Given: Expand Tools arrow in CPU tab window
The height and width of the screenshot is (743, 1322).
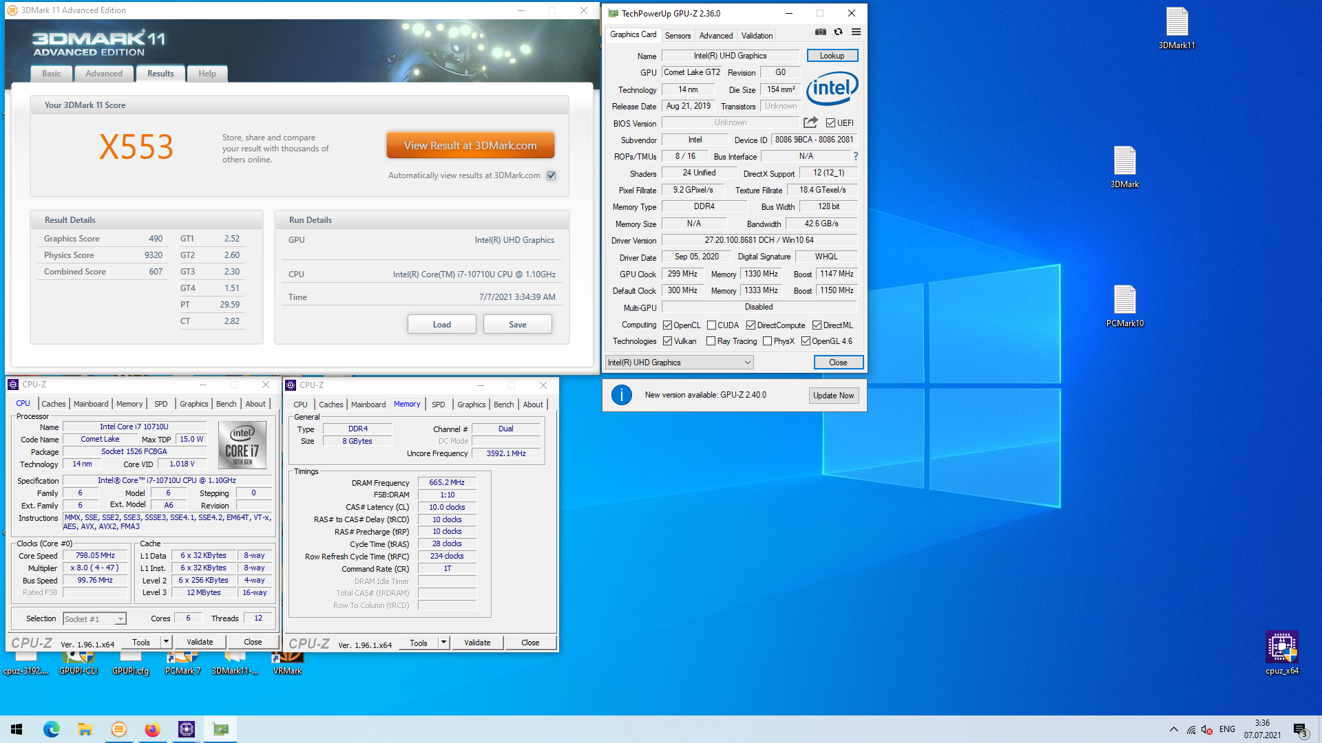Looking at the screenshot, I should [x=166, y=642].
